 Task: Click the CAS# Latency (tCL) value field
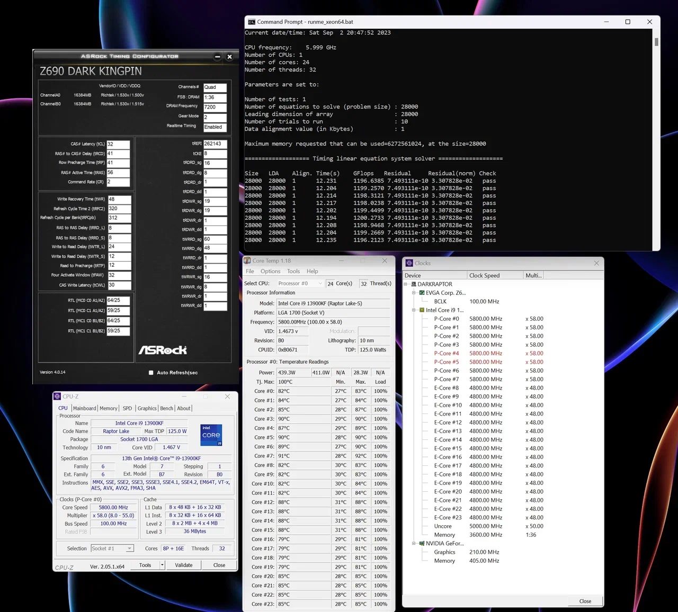[118, 144]
